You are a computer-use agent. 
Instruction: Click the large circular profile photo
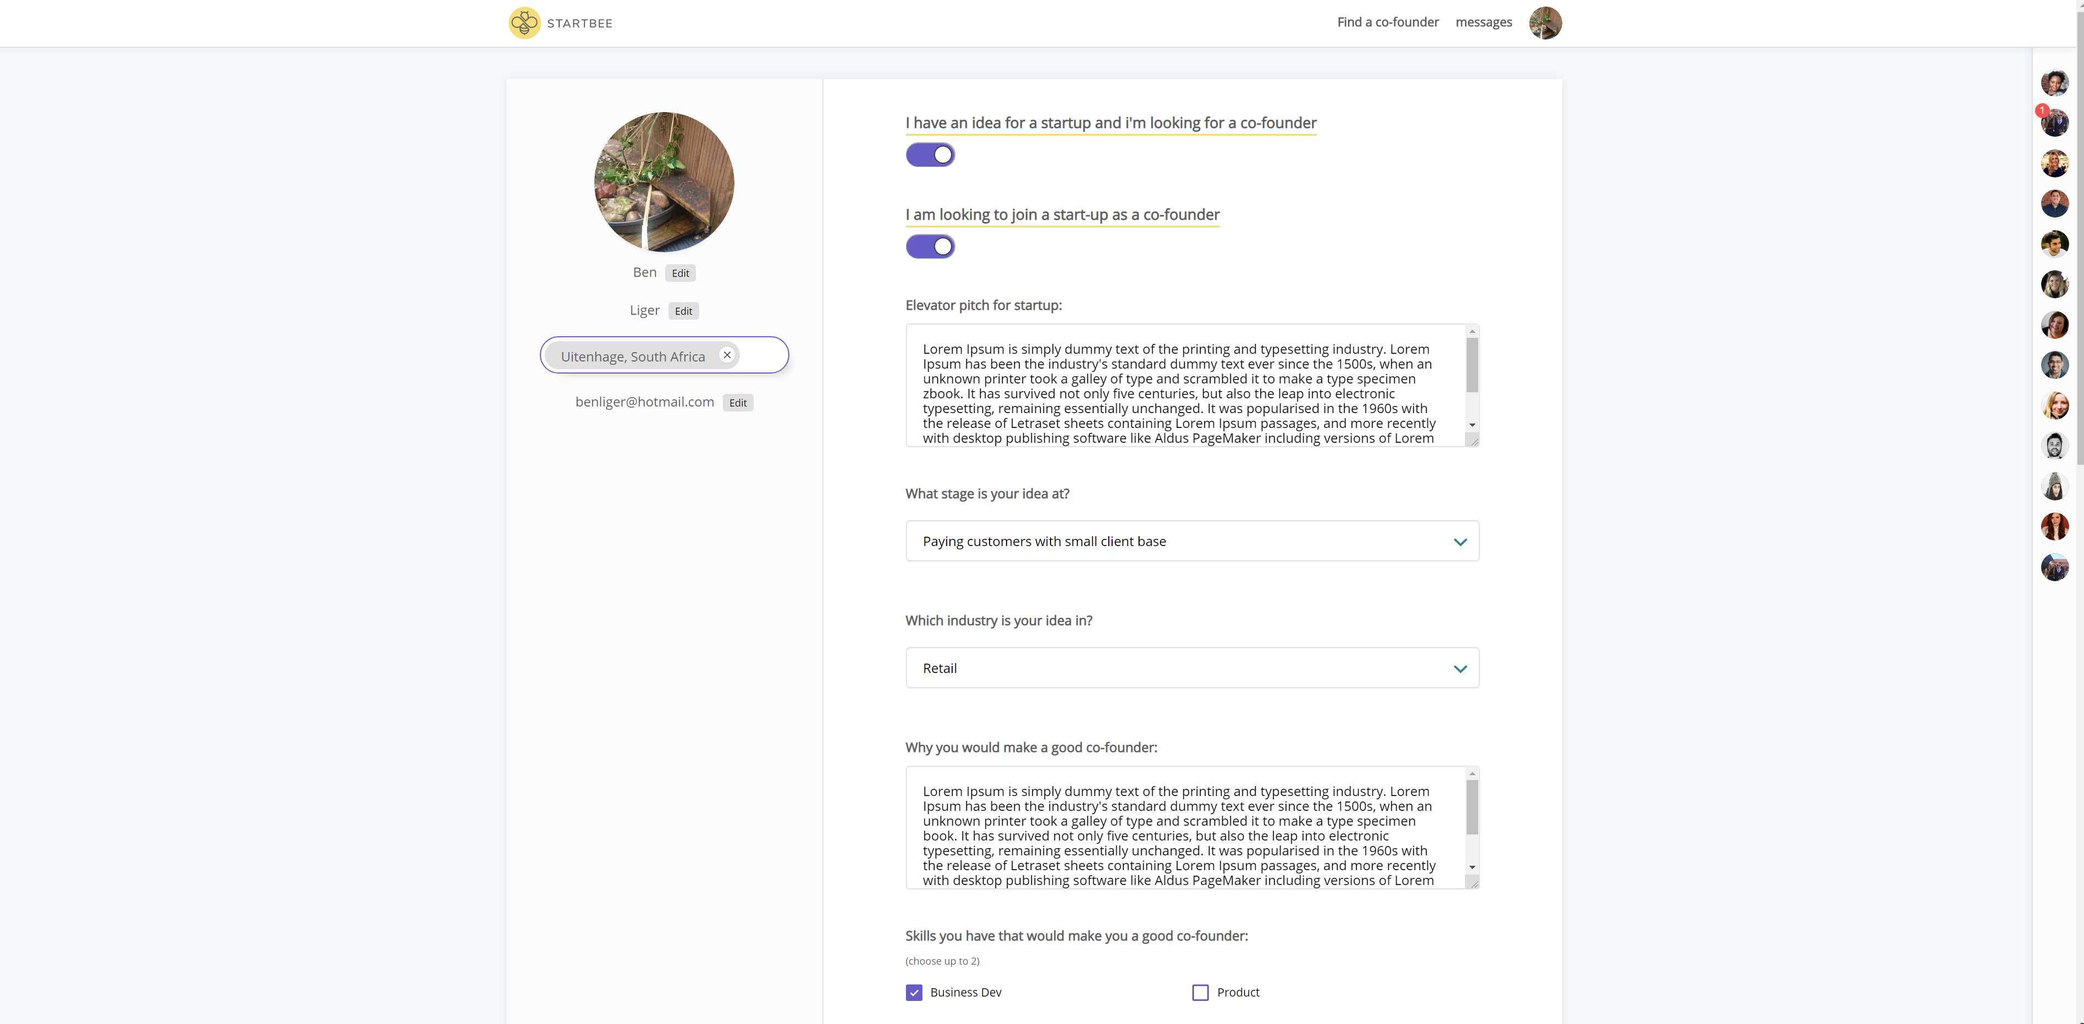pyautogui.click(x=664, y=182)
